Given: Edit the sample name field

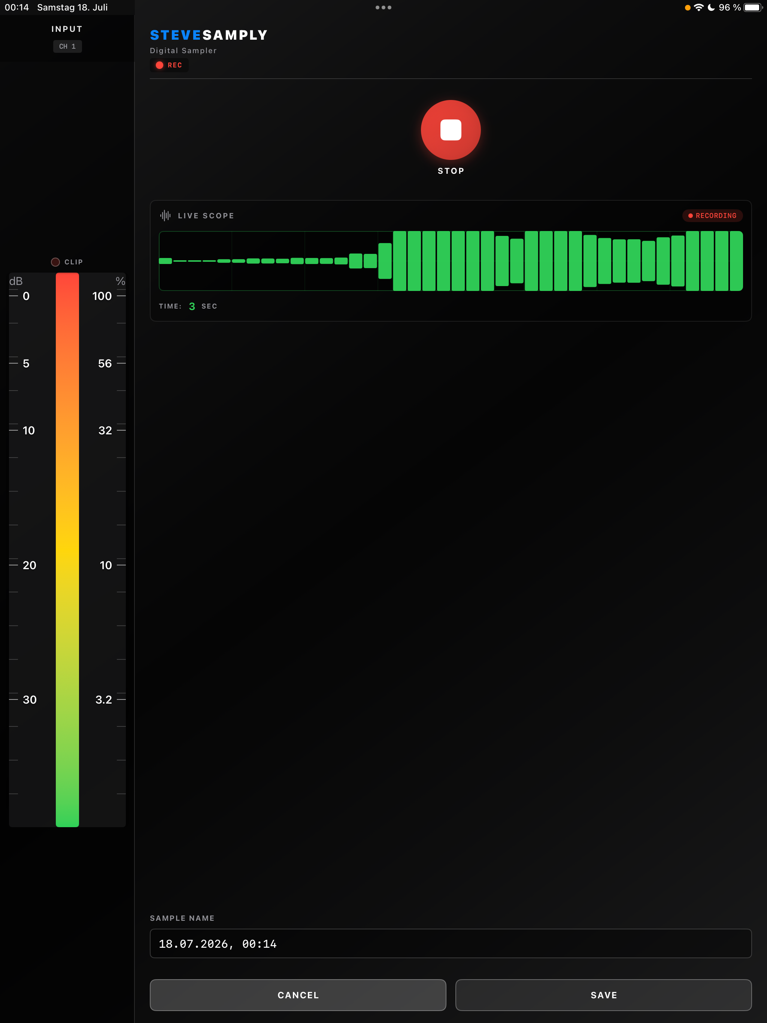Looking at the screenshot, I should pyautogui.click(x=451, y=944).
